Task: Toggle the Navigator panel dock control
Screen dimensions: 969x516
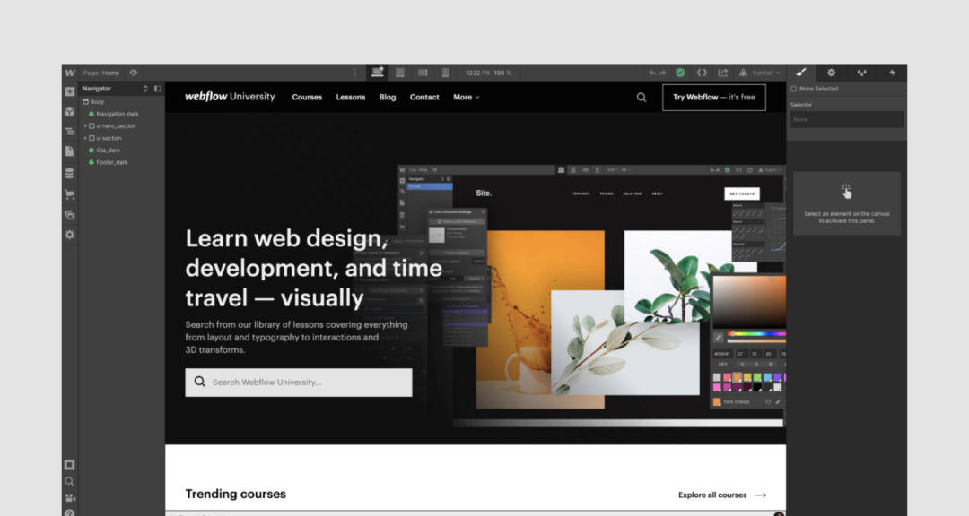Action: click(158, 89)
